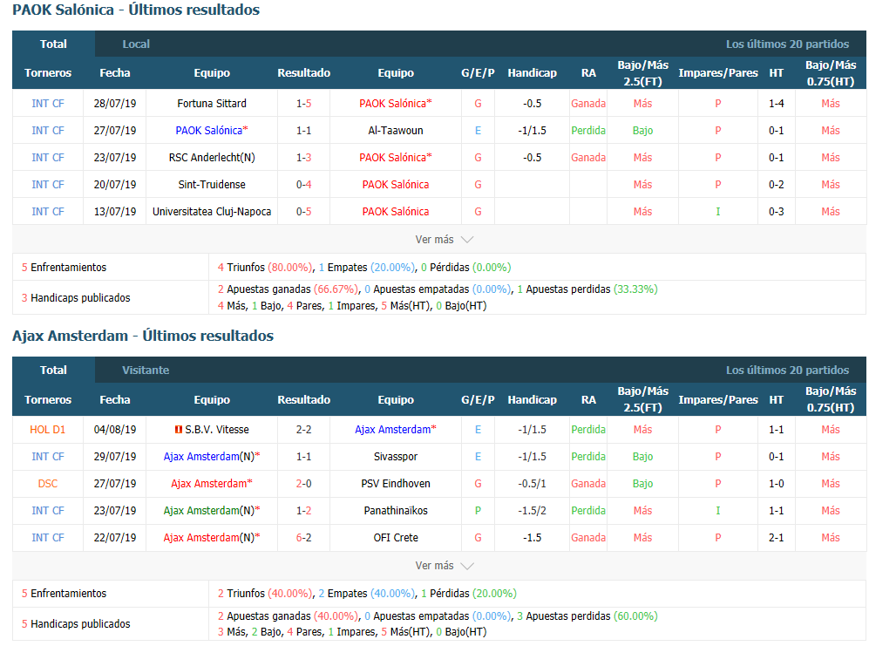This screenshot has height=646, width=869.
Task: Open the Panathinaïkos team link
Action: click(396, 511)
